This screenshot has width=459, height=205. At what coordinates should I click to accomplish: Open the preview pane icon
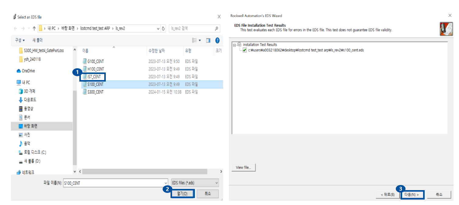(x=208, y=40)
